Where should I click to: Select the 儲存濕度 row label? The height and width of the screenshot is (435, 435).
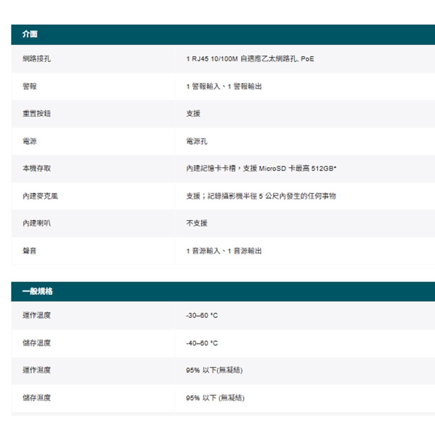[x=37, y=398]
